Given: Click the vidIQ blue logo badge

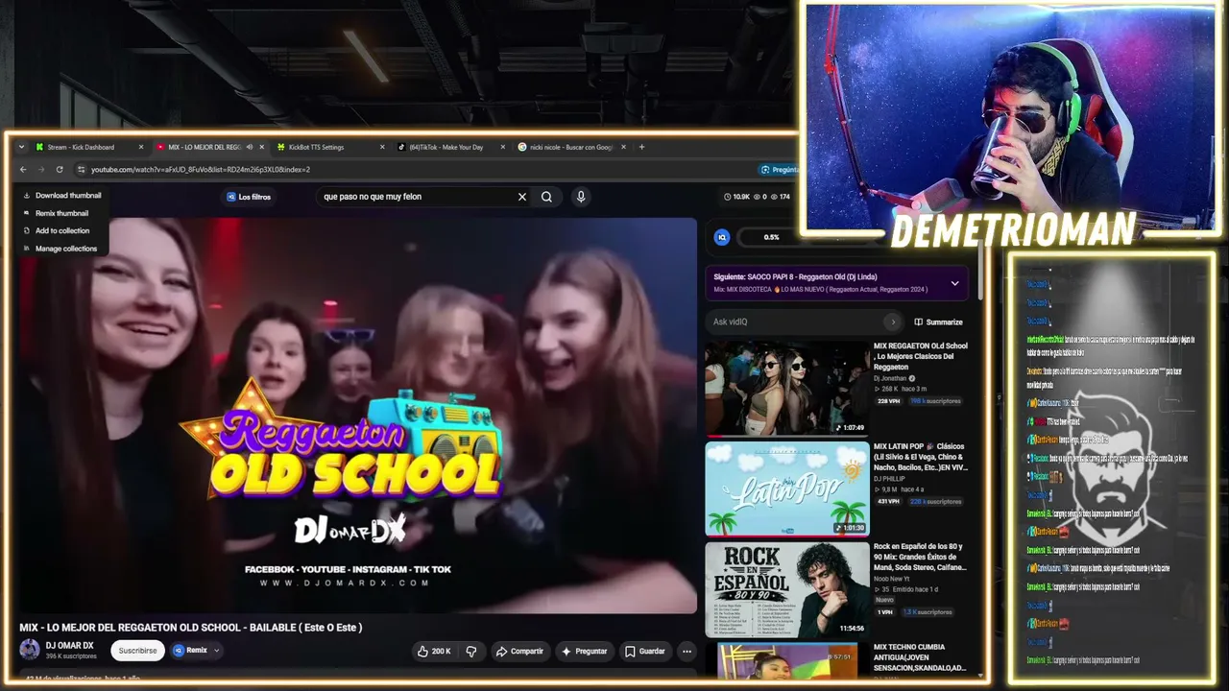Looking at the screenshot, I should point(722,237).
